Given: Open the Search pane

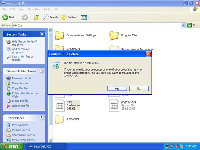Looking at the screenshot, I should click(x=50, y=17).
